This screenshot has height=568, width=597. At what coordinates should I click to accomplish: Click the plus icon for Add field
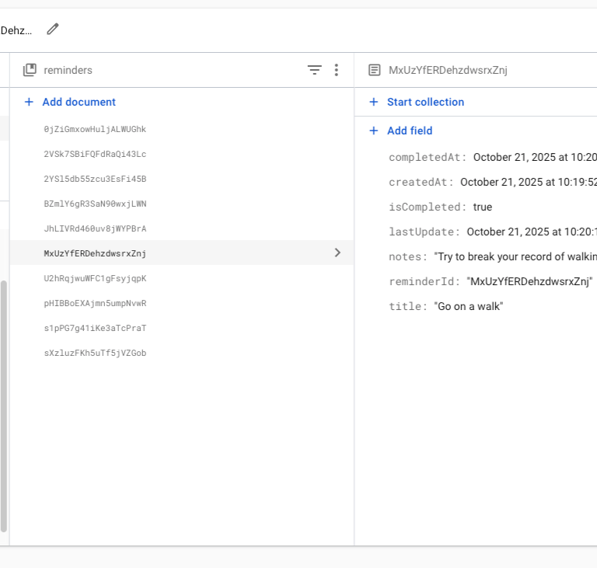pyautogui.click(x=374, y=131)
